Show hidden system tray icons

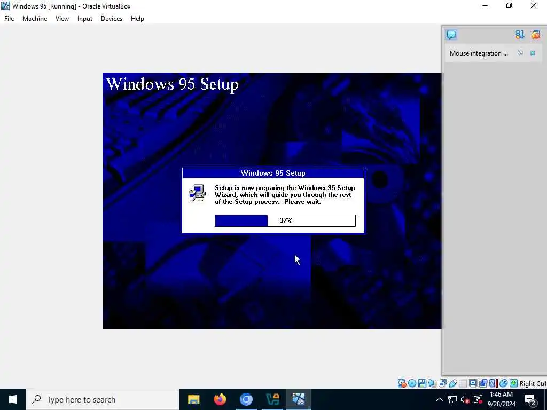(x=440, y=399)
